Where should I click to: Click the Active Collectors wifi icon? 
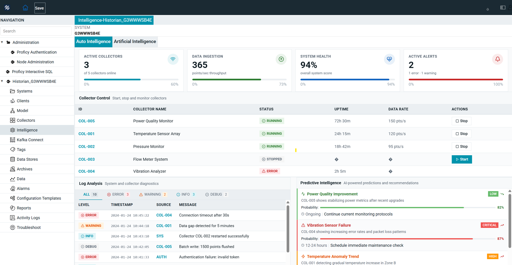[173, 59]
